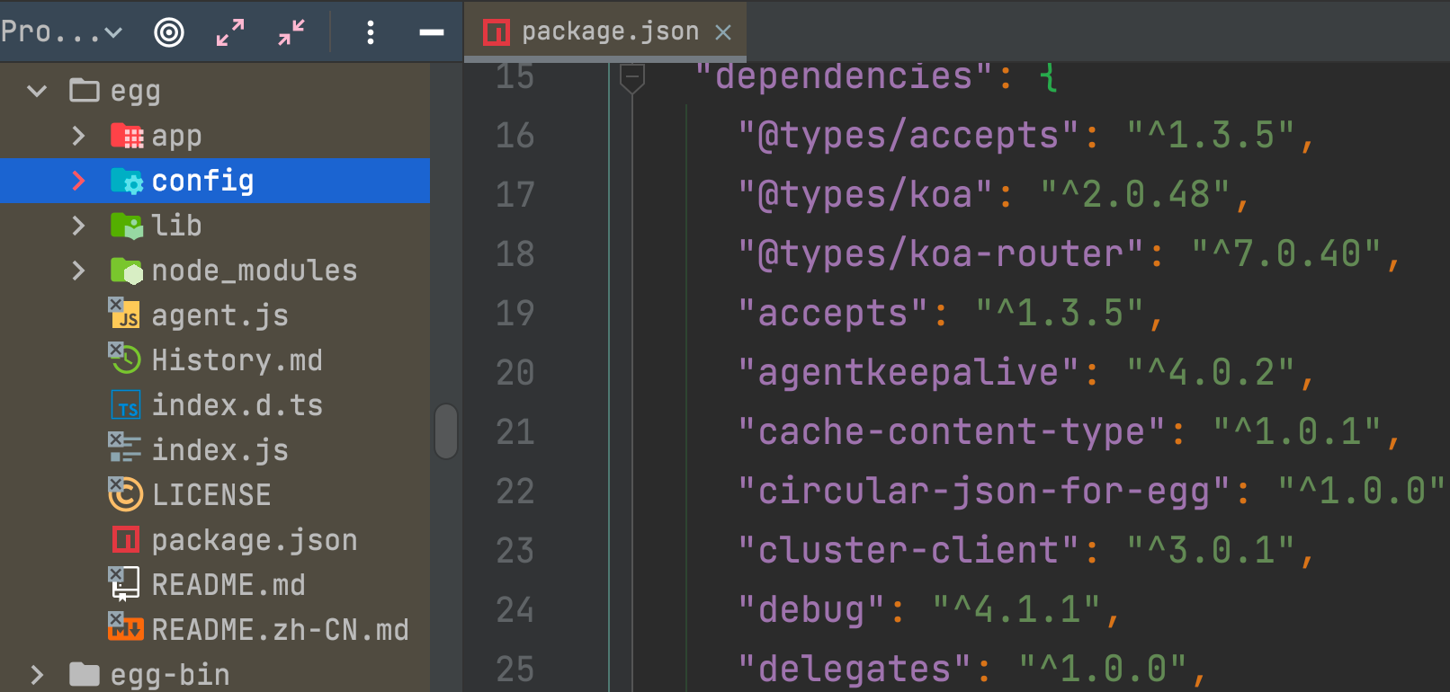Click the project tree vertical scrollbar thumb

[x=446, y=431]
